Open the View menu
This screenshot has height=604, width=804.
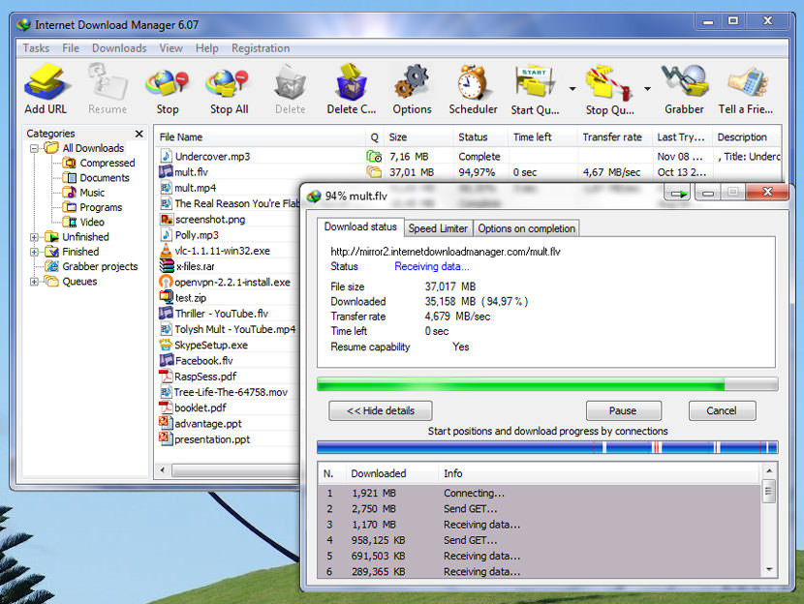tap(170, 48)
